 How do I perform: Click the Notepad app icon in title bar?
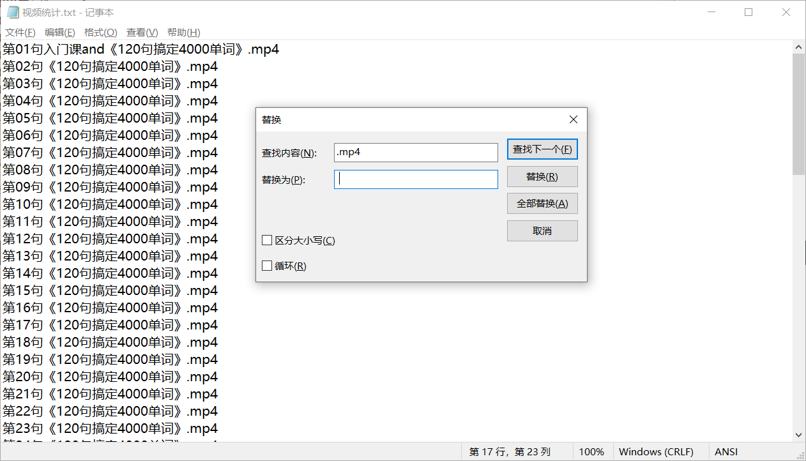pos(13,12)
